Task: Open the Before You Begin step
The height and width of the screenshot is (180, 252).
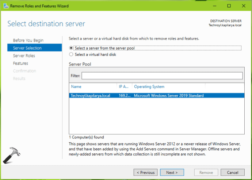Action: (x=28, y=40)
